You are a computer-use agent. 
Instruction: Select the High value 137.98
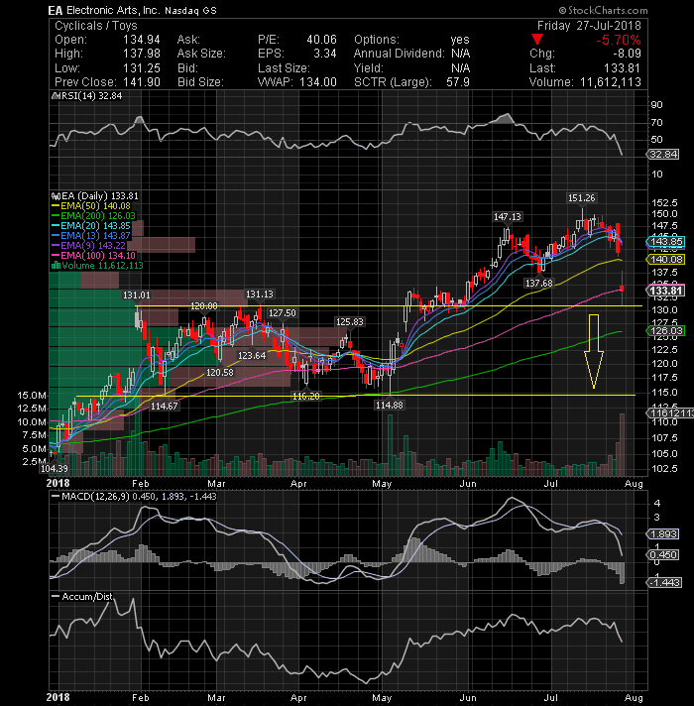(142, 54)
